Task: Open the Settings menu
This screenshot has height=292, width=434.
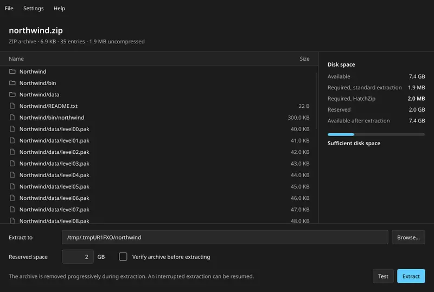Action: click(33, 8)
